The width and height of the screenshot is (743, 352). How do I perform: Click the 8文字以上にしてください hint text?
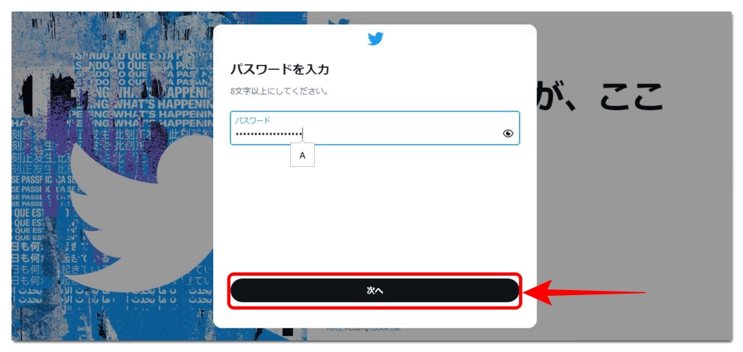click(279, 91)
